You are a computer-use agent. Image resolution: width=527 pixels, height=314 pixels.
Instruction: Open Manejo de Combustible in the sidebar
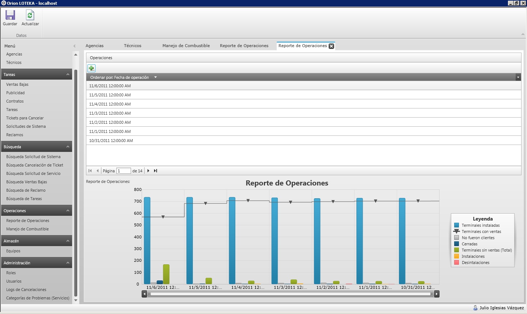click(27, 229)
